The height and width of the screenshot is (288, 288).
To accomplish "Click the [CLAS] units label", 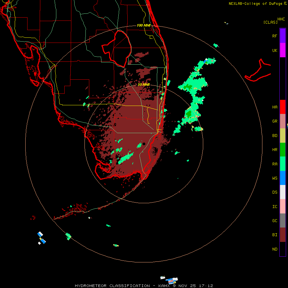I will point(270,22).
